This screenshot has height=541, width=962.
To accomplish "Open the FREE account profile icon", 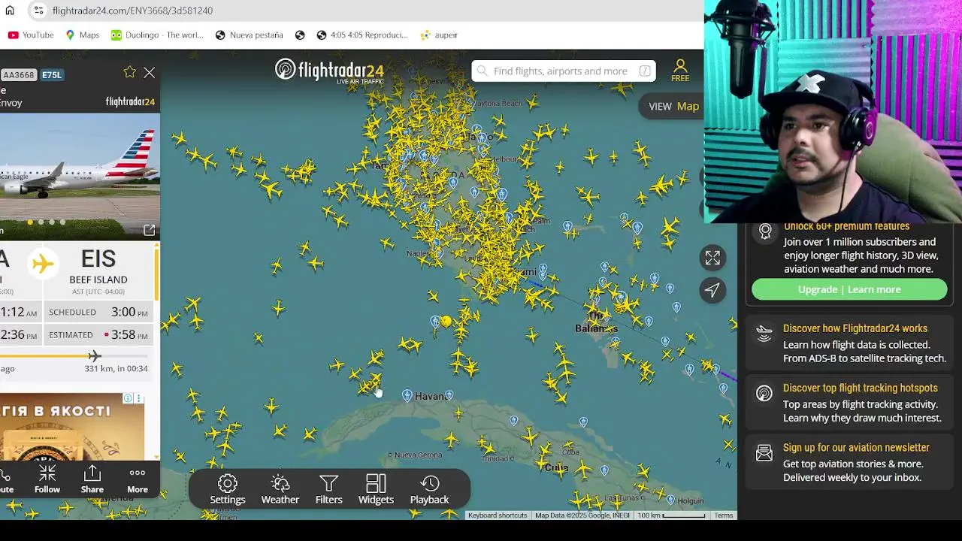I will point(680,71).
